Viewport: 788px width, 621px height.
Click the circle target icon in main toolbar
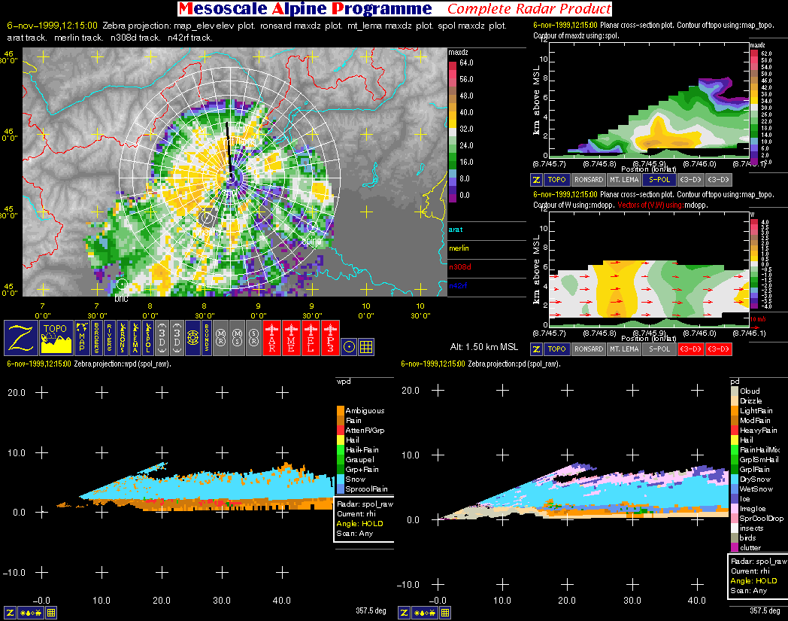348,346
